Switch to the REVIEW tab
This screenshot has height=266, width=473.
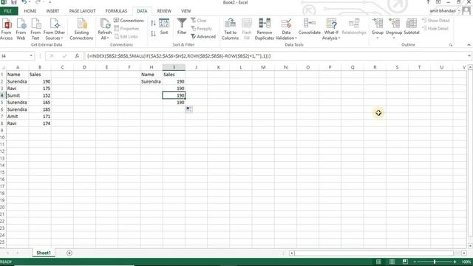(x=164, y=11)
